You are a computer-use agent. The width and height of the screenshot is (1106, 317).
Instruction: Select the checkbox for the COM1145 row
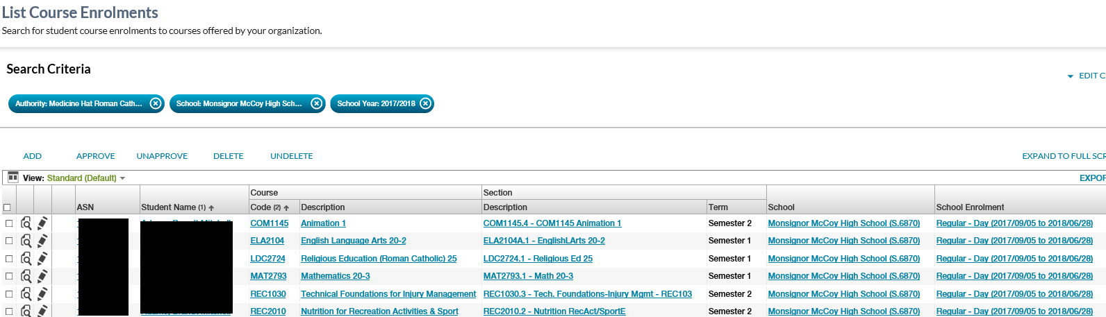pyautogui.click(x=9, y=223)
